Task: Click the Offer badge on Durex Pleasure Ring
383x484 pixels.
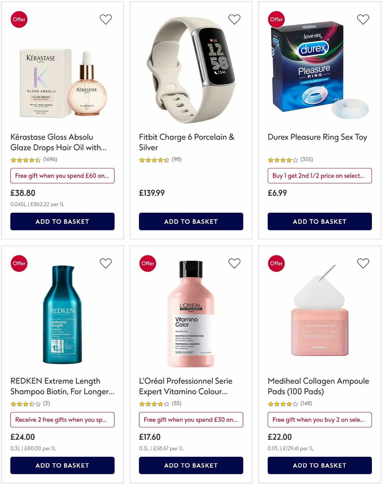Action: point(276,20)
